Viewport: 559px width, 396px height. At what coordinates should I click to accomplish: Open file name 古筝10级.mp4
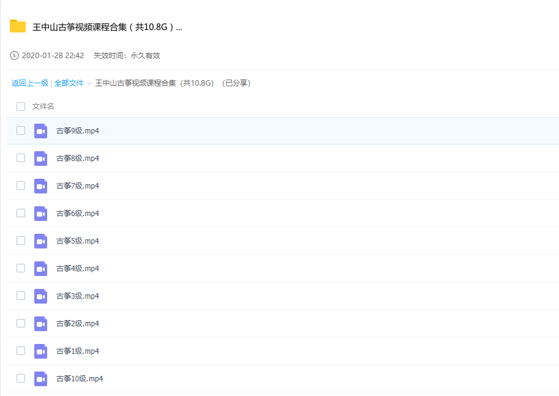point(80,378)
